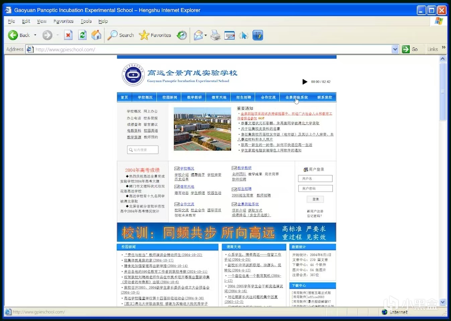Expand the Address bar dropdown arrow
This screenshot has height=321, width=451.
coord(395,50)
